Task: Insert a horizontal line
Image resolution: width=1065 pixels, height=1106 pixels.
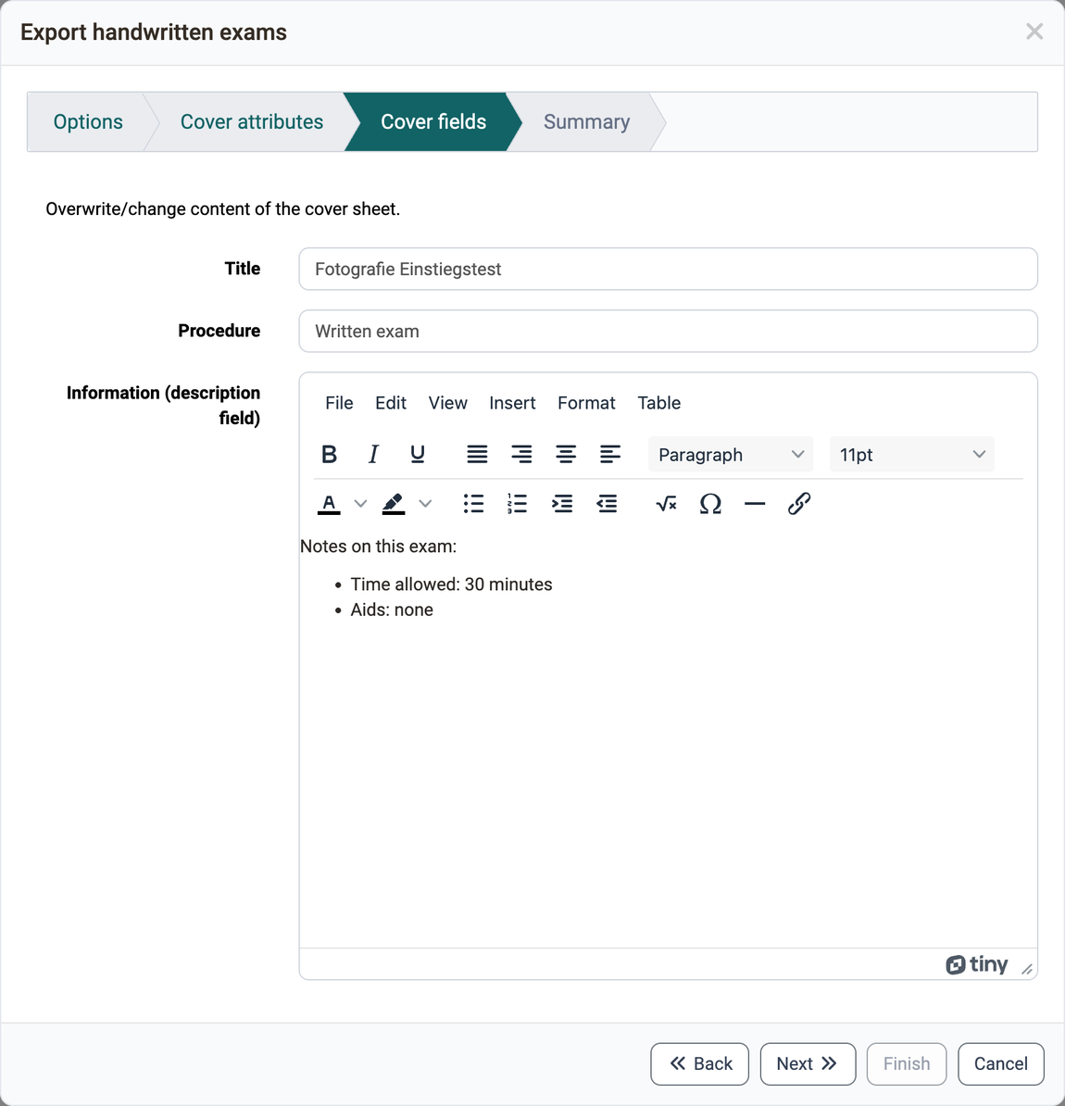Action: pos(755,504)
